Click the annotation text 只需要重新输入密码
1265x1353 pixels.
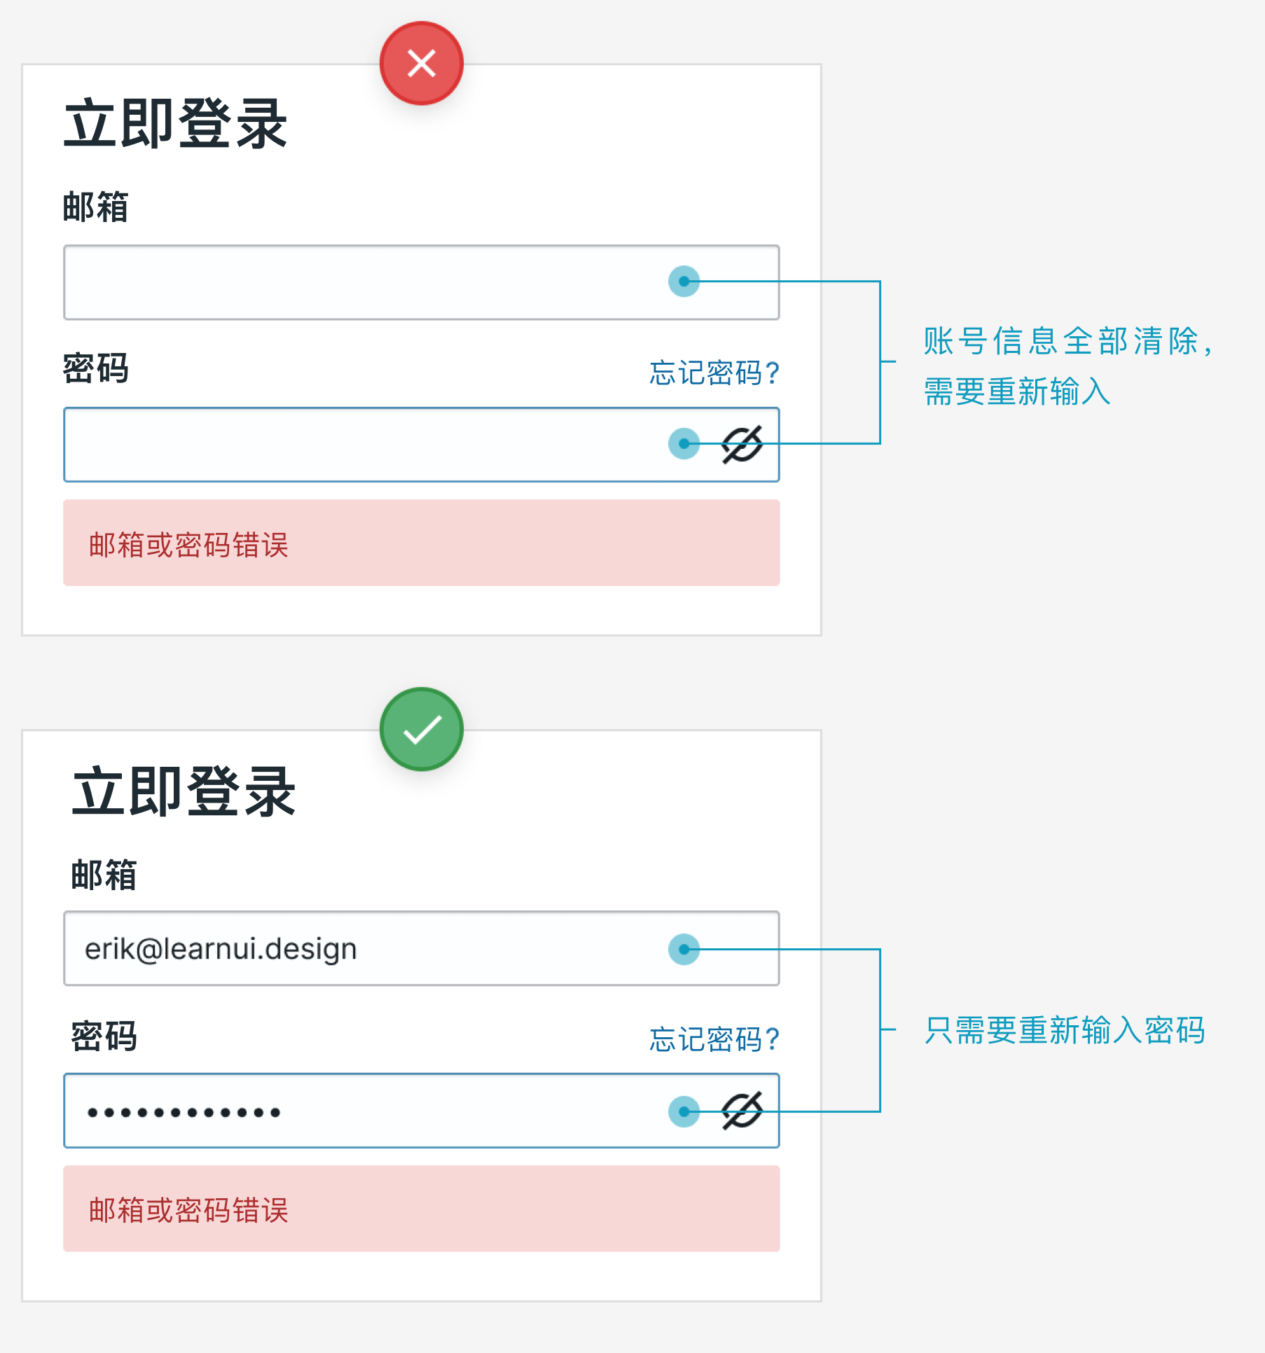[x=1065, y=1030]
